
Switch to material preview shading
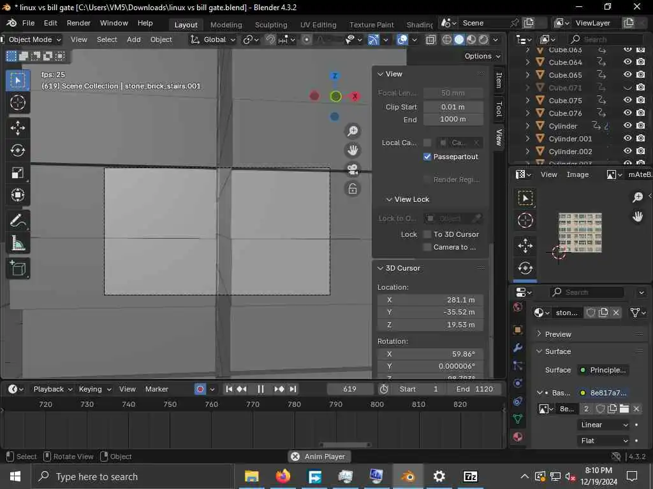point(471,39)
